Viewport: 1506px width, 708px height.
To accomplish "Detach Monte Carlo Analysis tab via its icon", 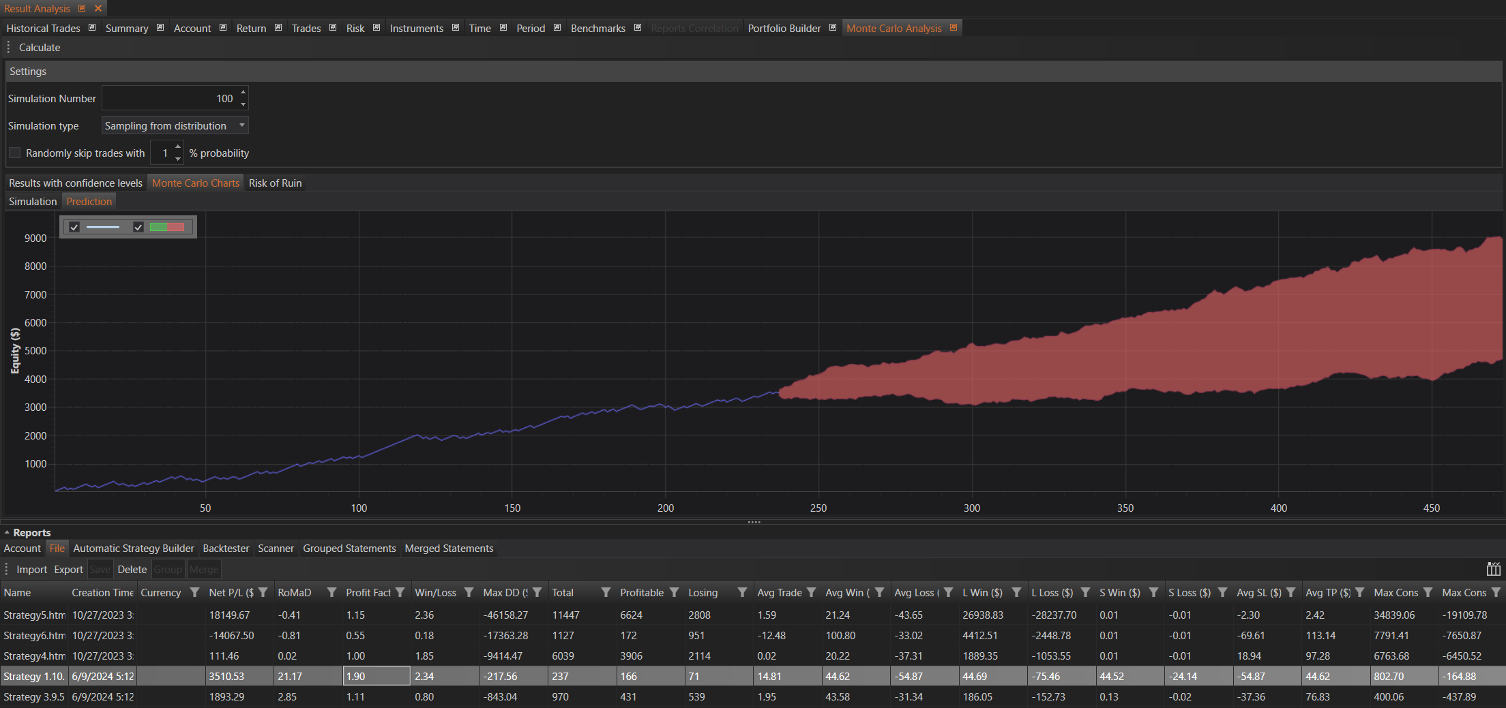I will point(954,28).
